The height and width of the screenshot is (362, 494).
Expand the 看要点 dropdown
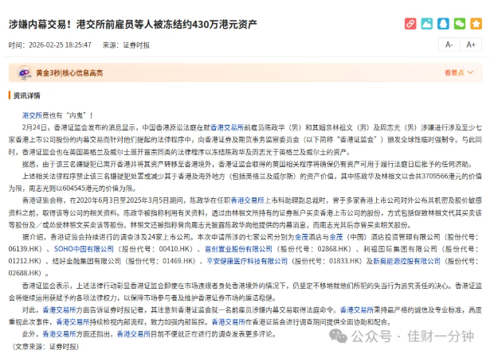pyautogui.click(x=459, y=72)
